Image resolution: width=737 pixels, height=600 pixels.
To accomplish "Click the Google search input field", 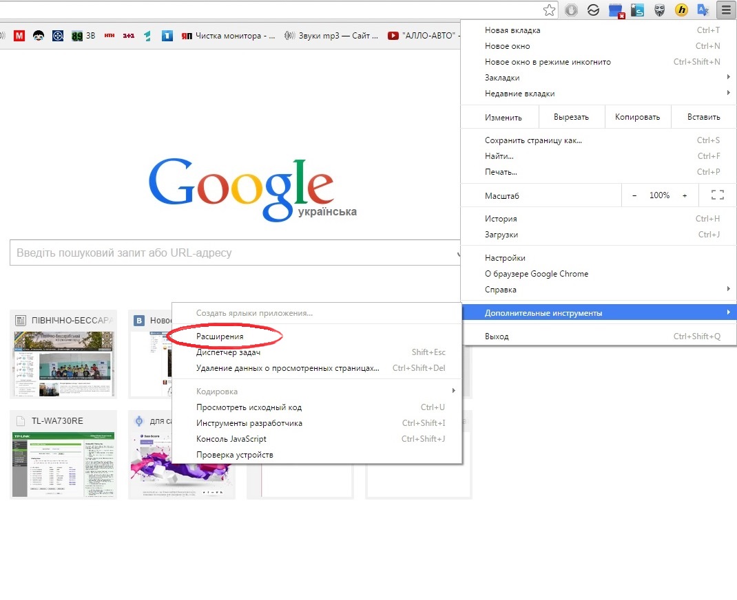I will [x=235, y=253].
